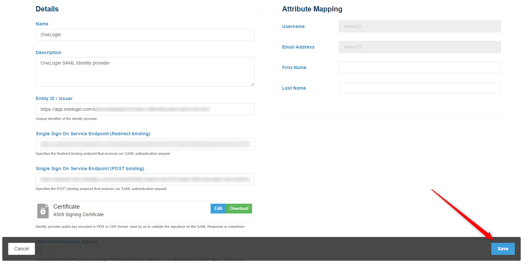
Task: Click the certificate lock file icon
Action: pos(43,211)
